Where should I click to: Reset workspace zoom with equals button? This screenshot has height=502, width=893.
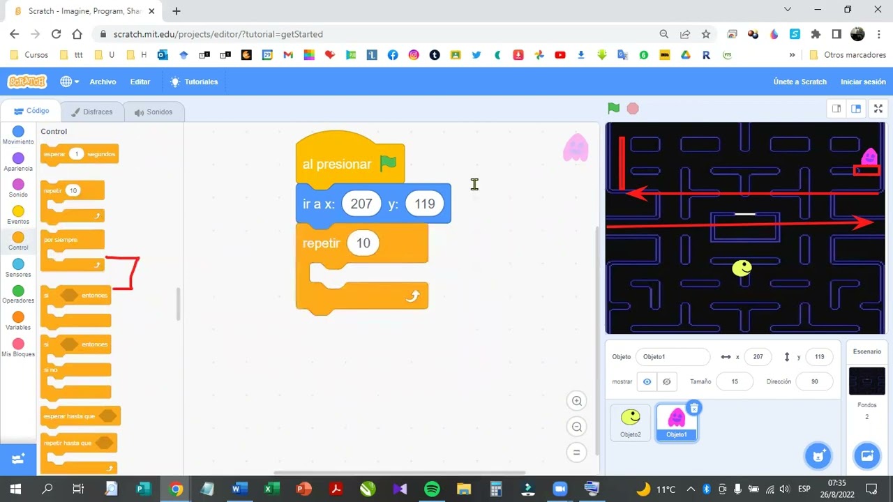(577, 452)
